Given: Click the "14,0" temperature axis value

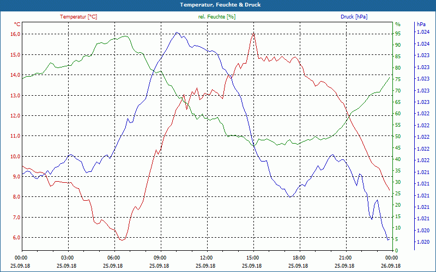Looking at the screenshot, I should 15,75.
